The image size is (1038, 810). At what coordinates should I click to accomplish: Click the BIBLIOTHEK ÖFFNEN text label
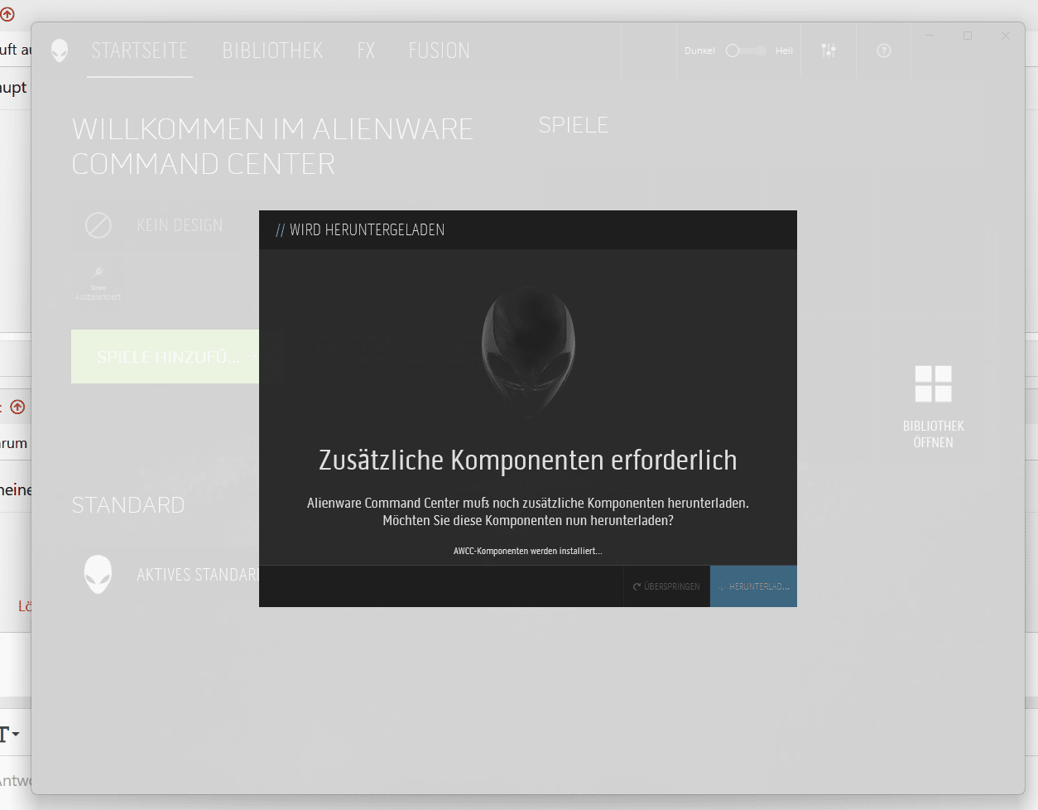pos(934,434)
